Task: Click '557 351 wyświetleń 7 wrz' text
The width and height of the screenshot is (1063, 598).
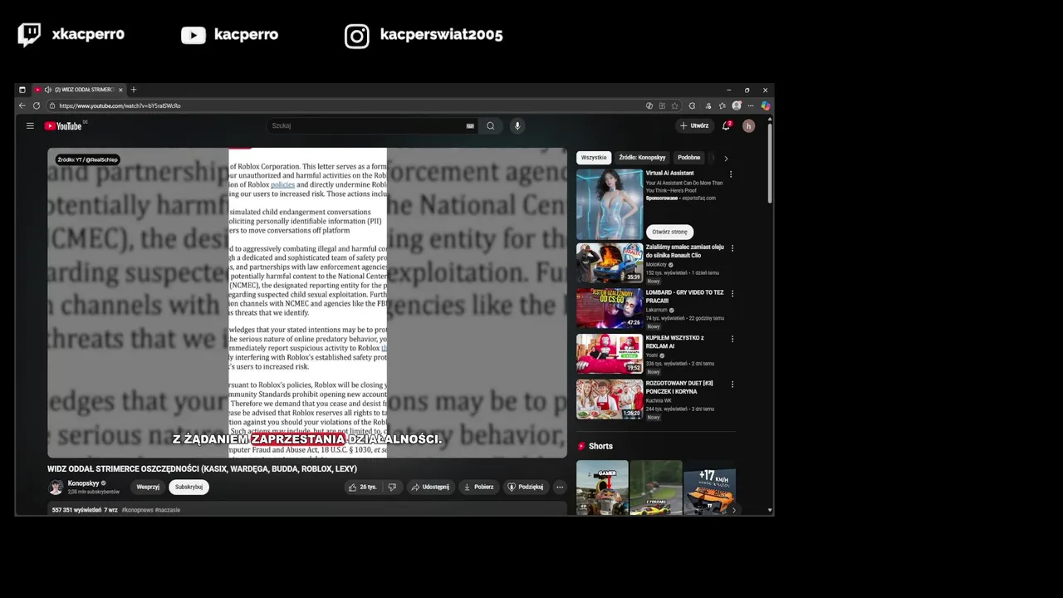Action: pos(85,510)
